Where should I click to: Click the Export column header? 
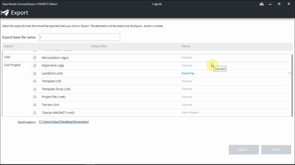click(9, 46)
